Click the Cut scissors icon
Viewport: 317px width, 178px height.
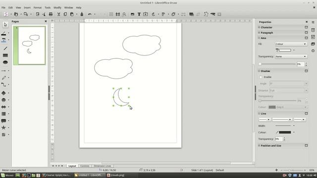(x=58, y=14)
